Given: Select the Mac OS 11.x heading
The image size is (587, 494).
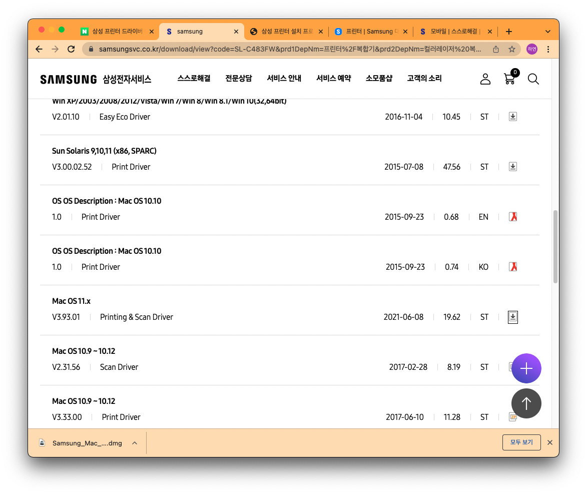Looking at the screenshot, I should (x=71, y=301).
